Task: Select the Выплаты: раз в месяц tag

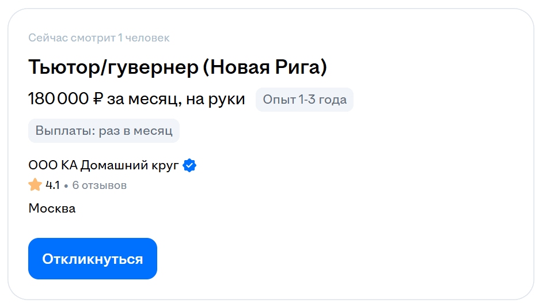Action: coord(104,131)
